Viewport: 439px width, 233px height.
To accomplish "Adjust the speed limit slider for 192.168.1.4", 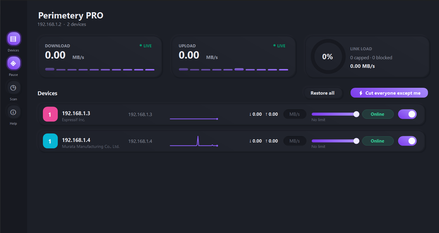I will tap(335, 141).
